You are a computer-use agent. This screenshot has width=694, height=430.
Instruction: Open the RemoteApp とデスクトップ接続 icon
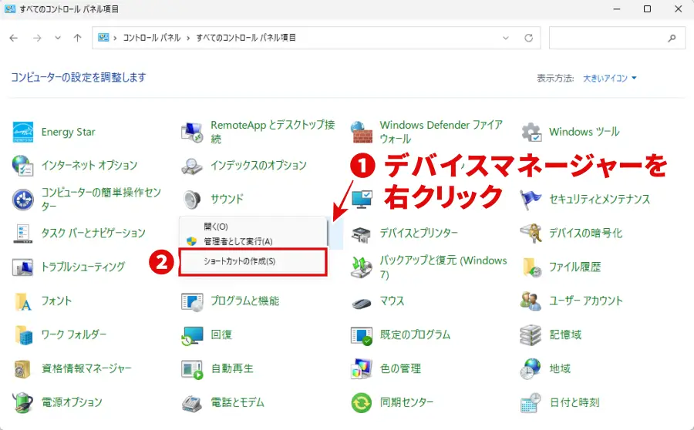(x=192, y=132)
